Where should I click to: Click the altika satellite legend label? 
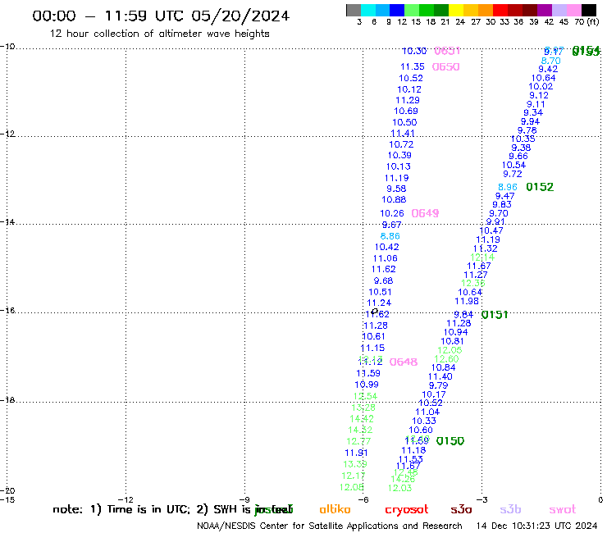[335, 509]
